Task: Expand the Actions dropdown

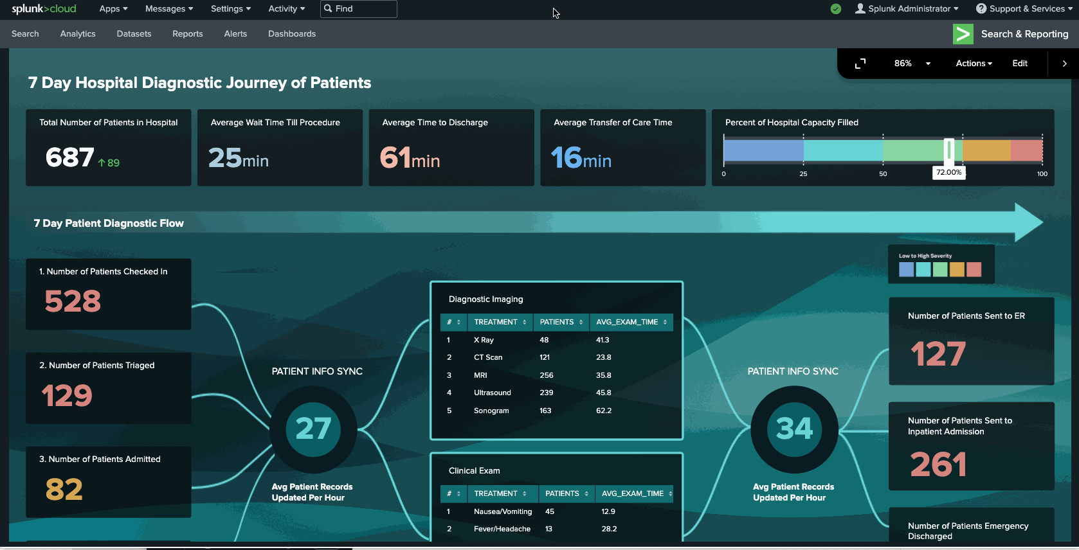Action: [974, 64]
